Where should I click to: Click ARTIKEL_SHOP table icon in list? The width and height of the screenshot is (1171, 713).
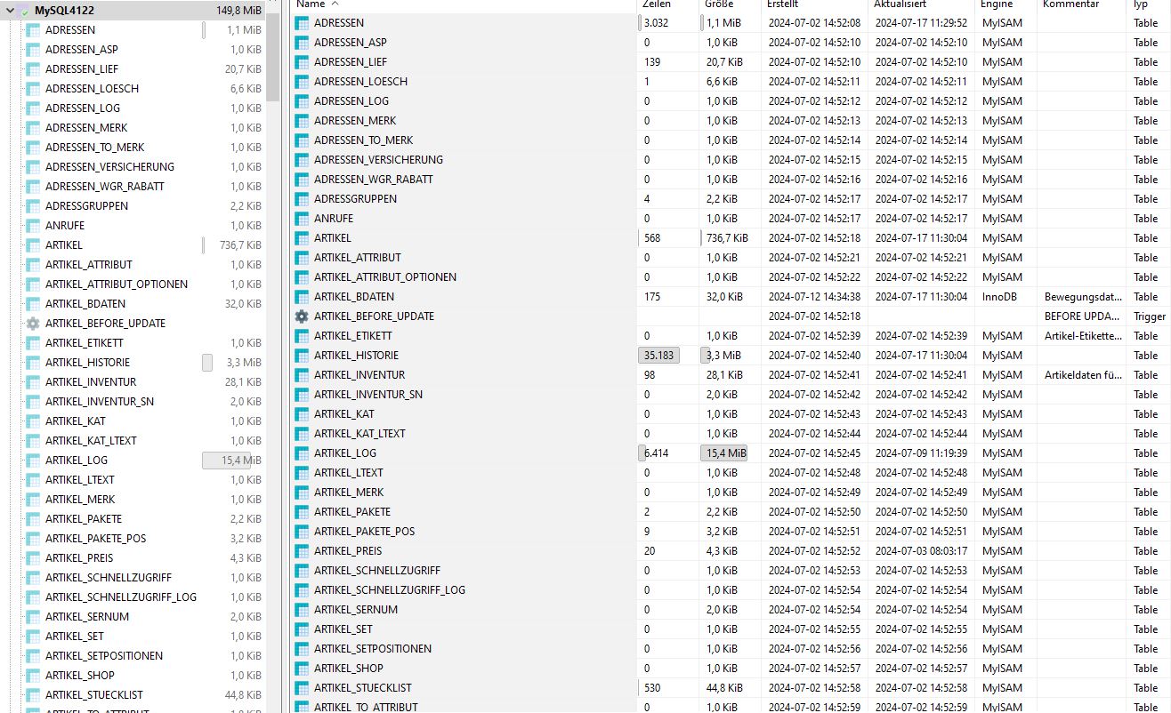pyautogui.click(x=302, y=669)
